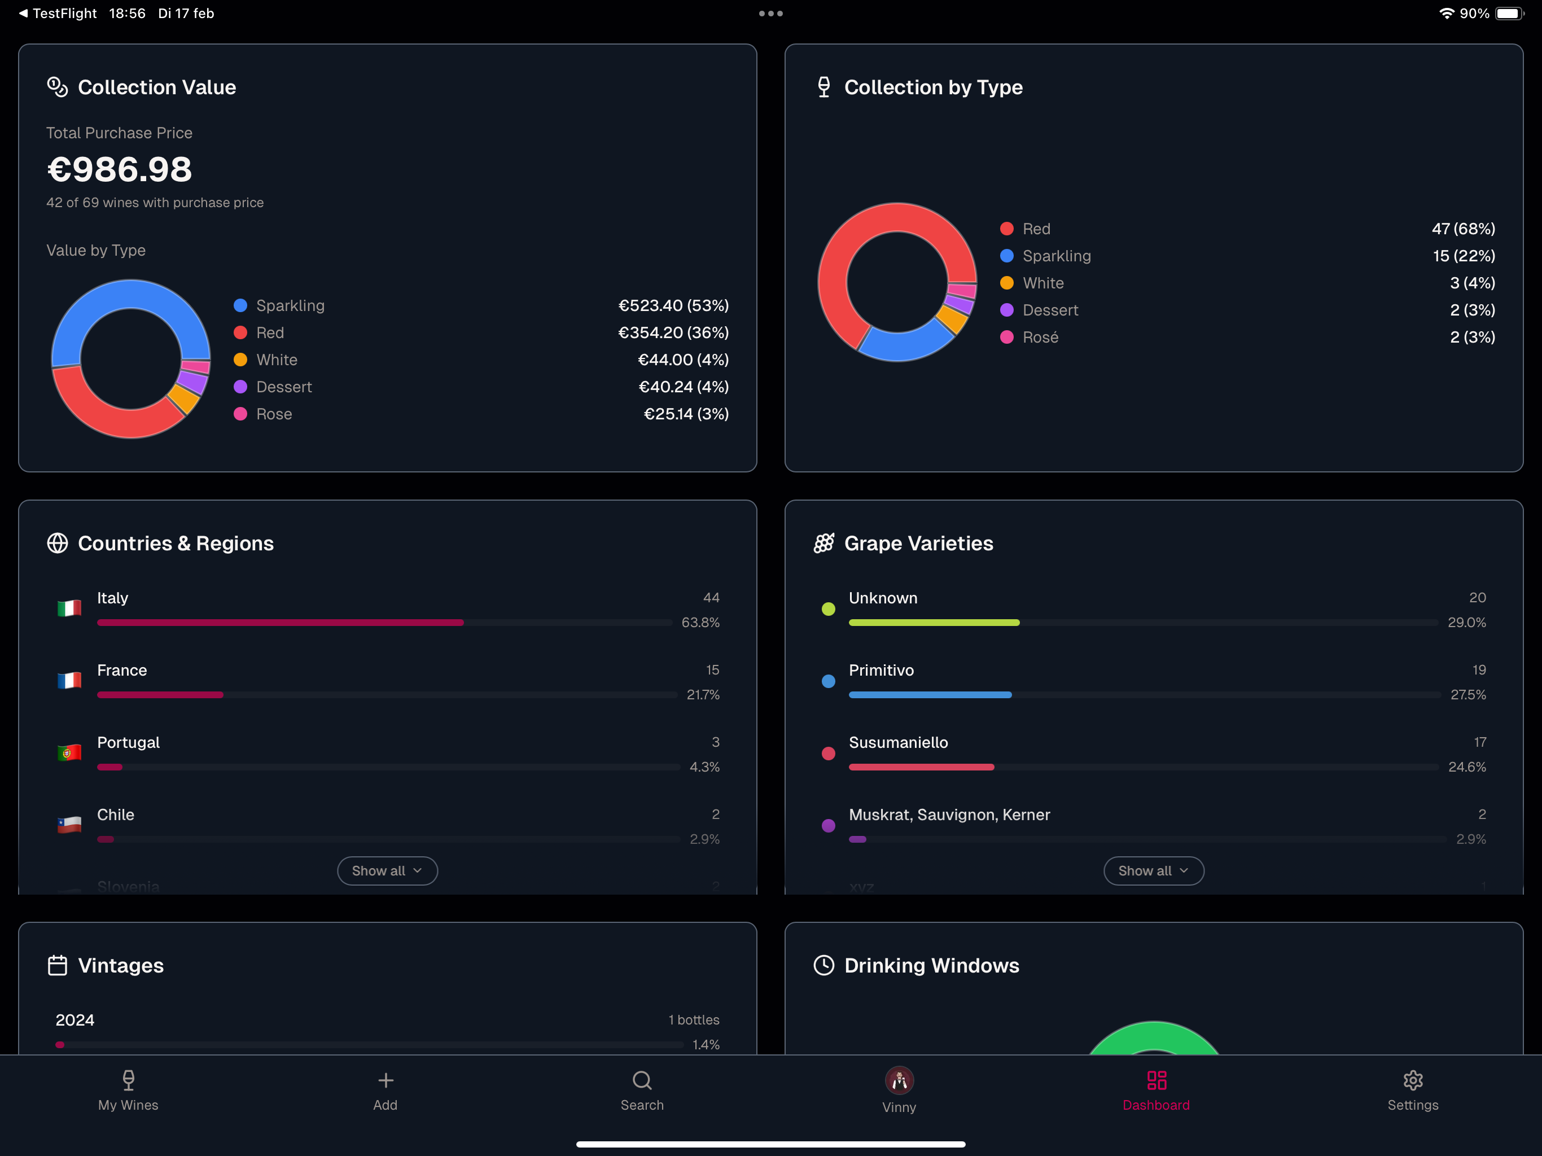Viewport: 1542px width, 1156px height.
Task: Click the Susumaniello 24.6% progress bar
Action: click(1144, 767)
